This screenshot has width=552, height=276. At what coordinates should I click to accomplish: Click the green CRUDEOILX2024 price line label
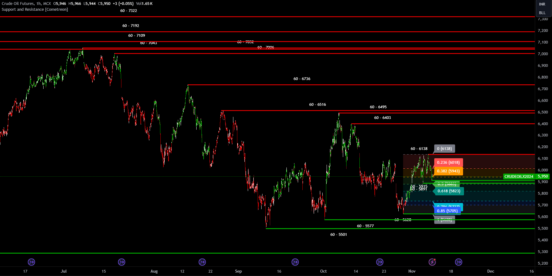(x=519, y=177)
